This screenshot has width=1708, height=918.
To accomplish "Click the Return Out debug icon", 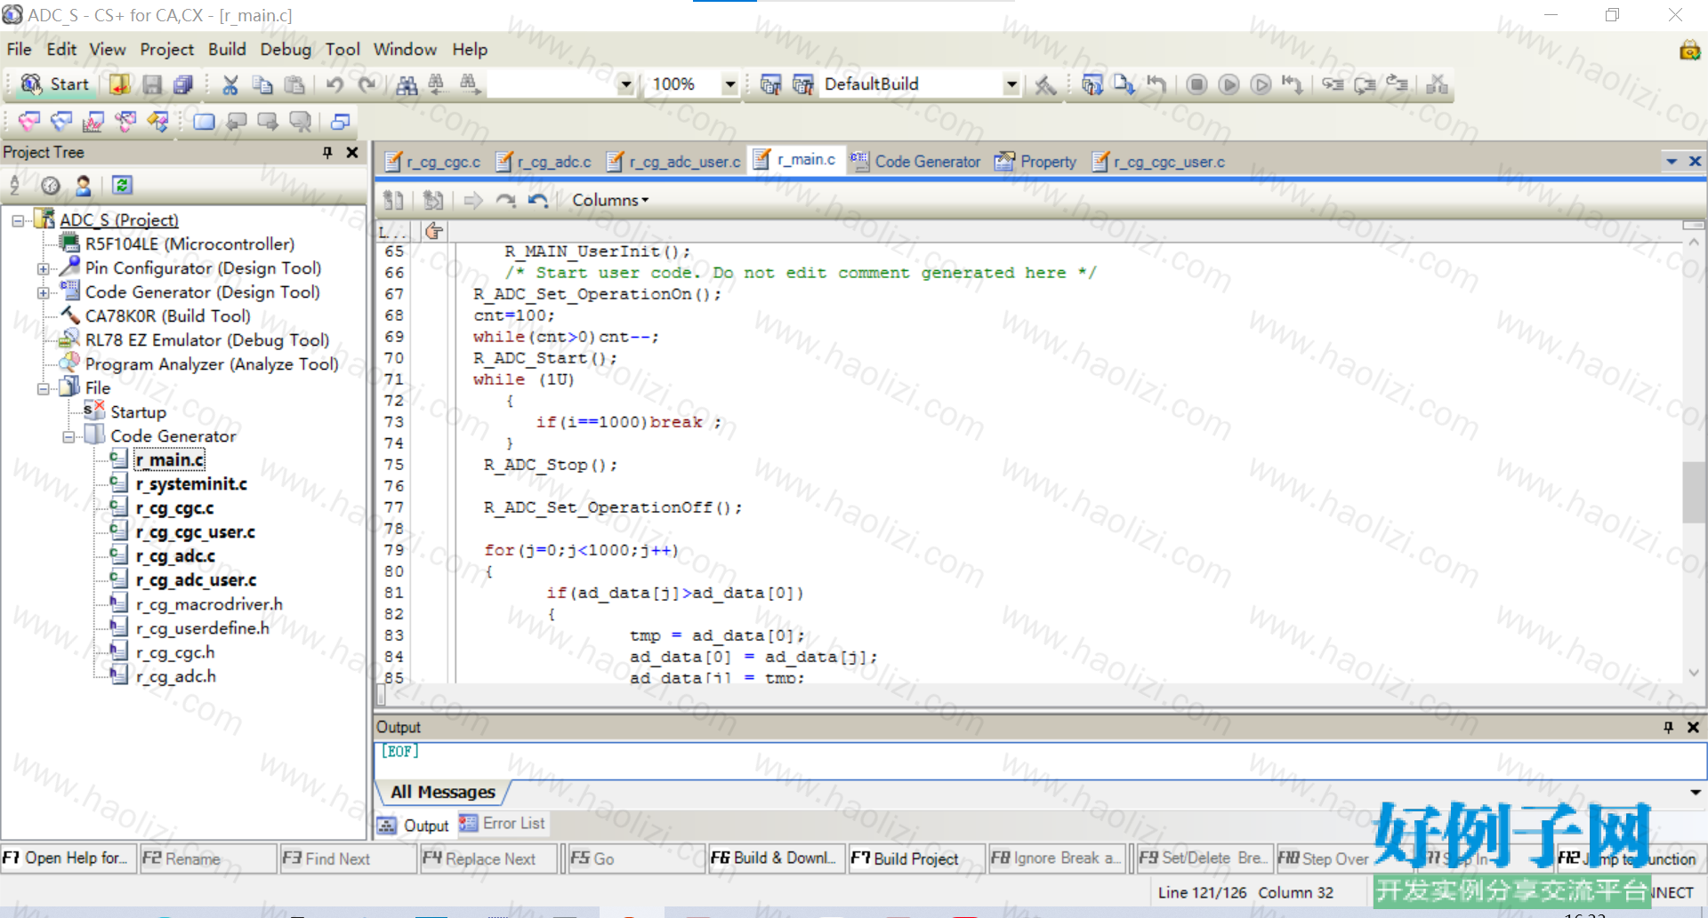I will [x=1398, y=84].
